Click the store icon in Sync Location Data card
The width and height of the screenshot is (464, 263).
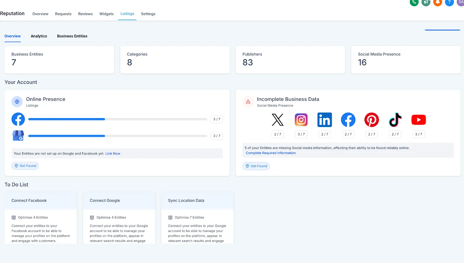(x=170, y=218)
